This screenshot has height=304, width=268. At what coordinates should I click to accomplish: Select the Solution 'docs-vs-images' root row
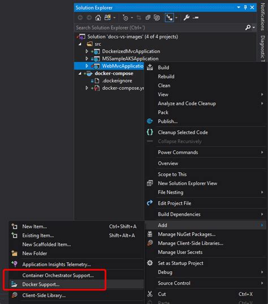coord(166,37)
